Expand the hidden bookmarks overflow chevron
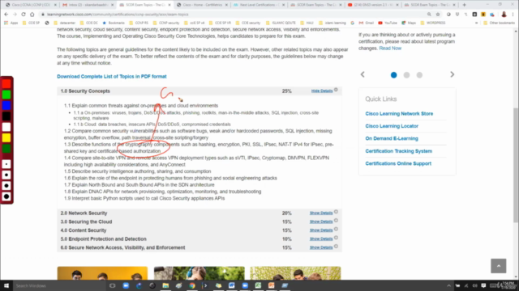The width and height of the screenshot is (519, 291). pos(476,23)
